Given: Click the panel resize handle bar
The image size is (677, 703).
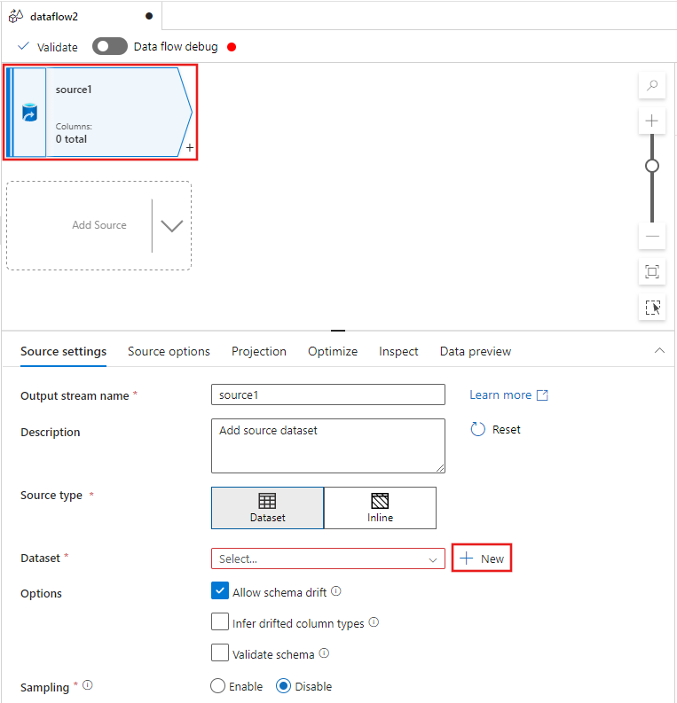Looking at the screenshot, I should tap(338, 331).
